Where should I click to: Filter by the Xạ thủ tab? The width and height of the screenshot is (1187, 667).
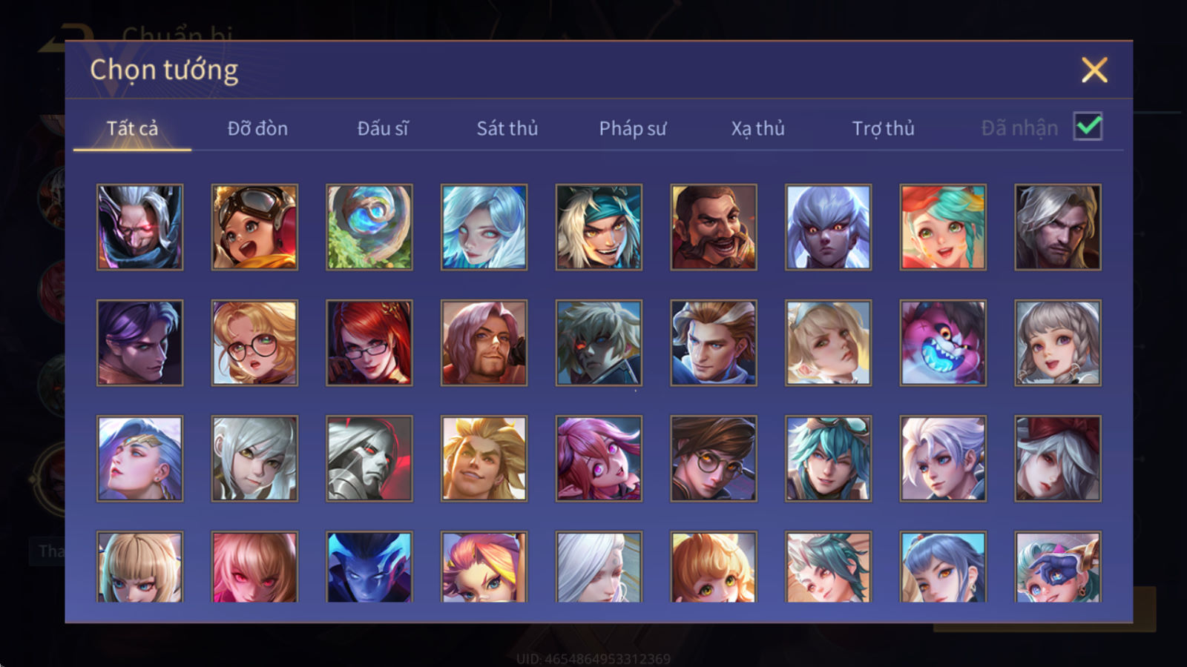[757, 128]
